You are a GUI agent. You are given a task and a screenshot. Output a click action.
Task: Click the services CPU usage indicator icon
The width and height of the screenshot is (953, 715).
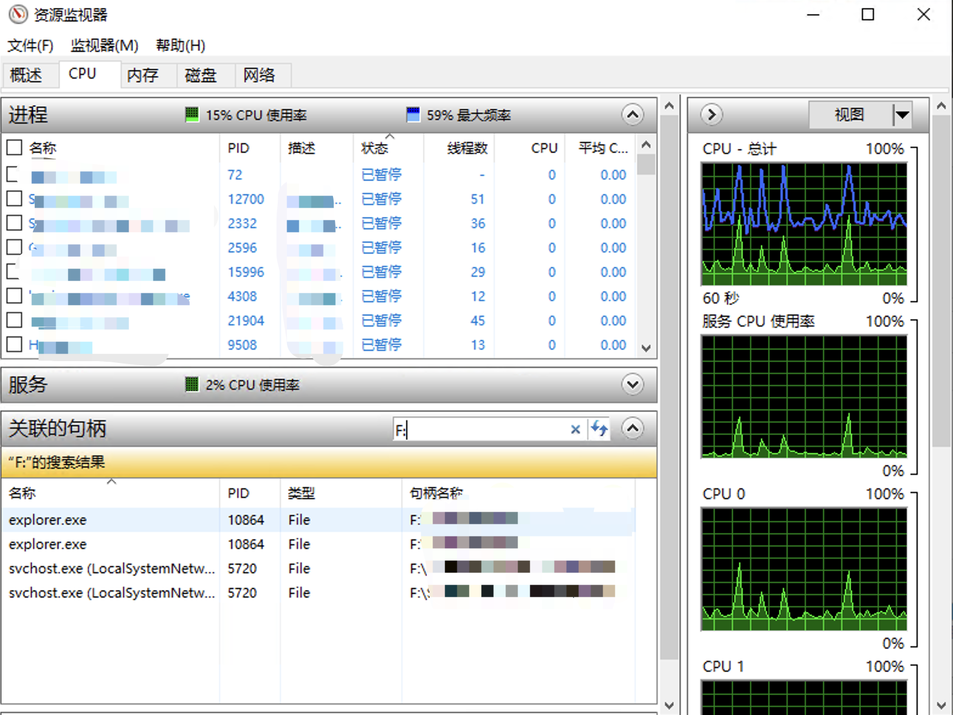(x=191, y=384)
